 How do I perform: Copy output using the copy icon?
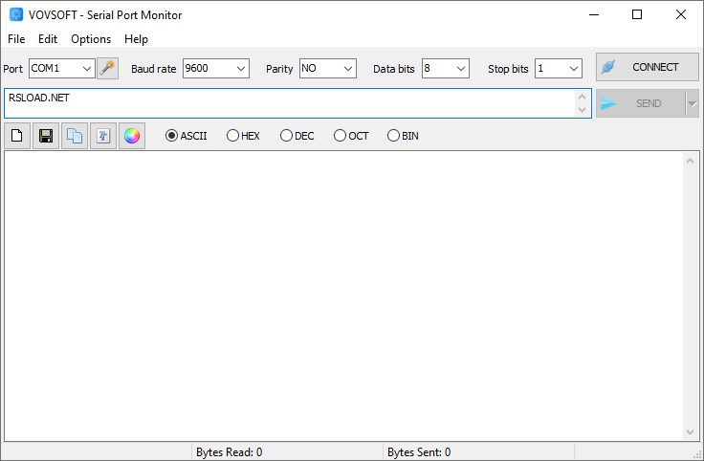[x=75, y=136]
